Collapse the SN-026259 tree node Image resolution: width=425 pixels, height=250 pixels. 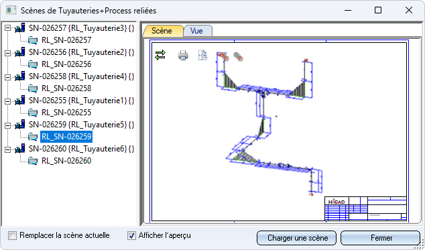(x=8, y=125)
